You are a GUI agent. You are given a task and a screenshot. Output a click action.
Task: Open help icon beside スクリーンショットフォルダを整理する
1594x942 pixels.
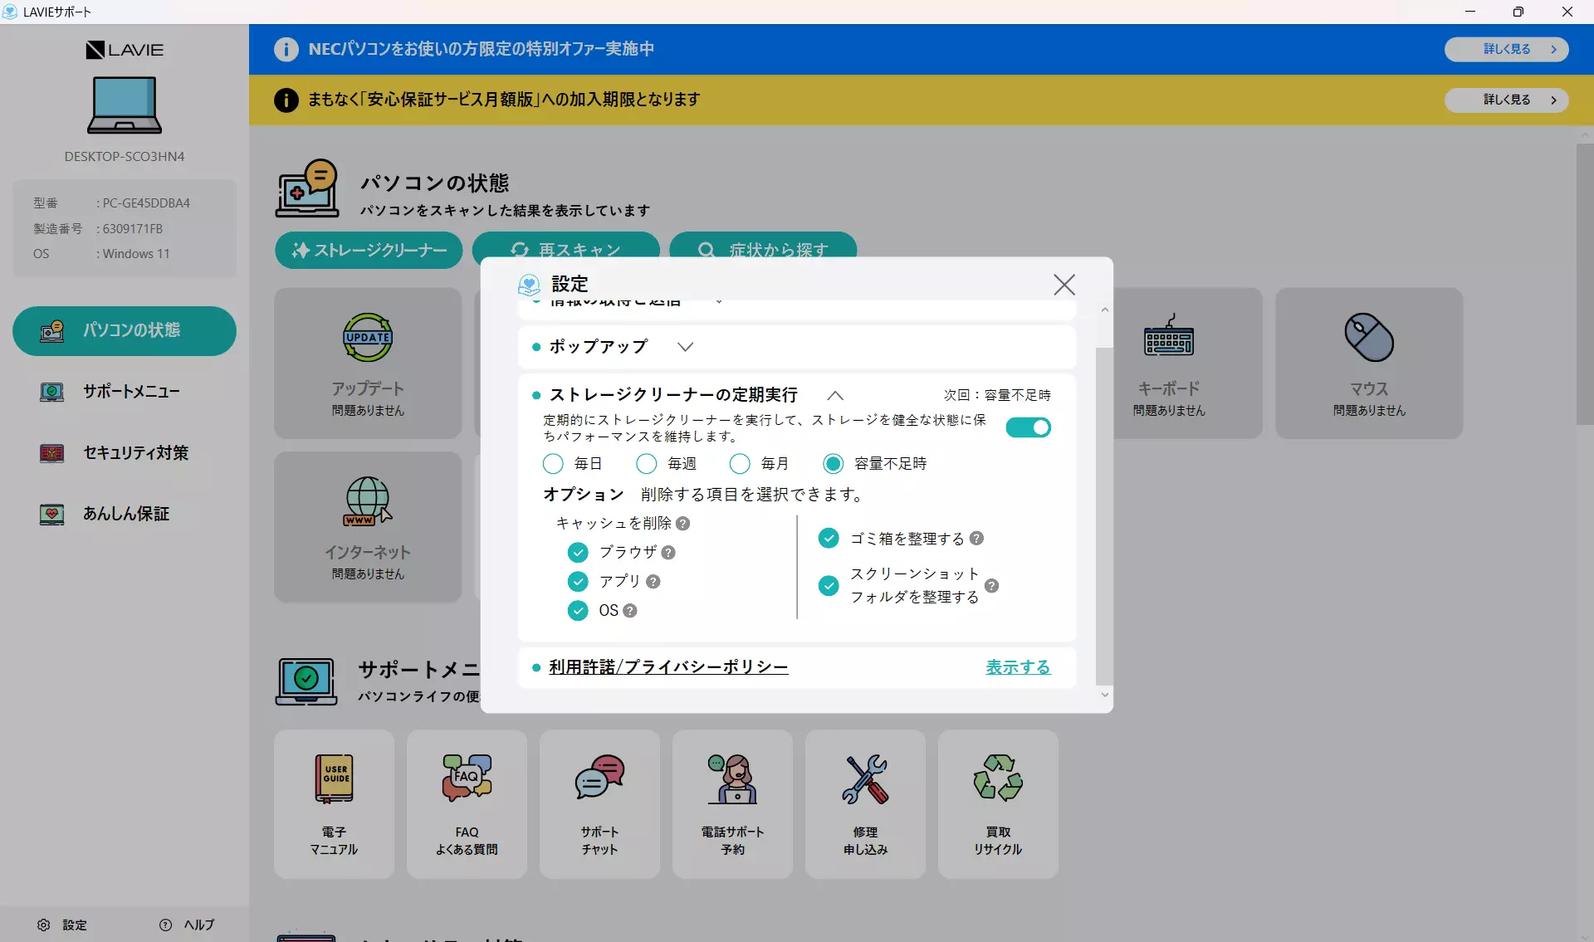tap(991, 586)
